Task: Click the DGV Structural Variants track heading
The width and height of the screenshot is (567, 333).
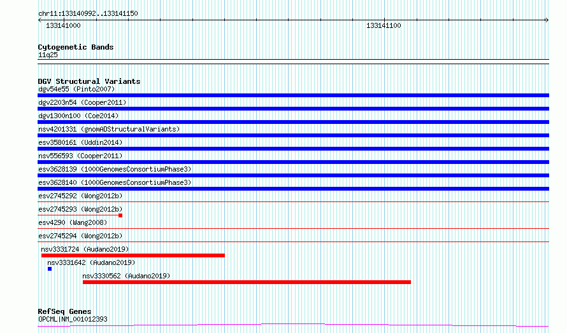Action: coord(89,81)
